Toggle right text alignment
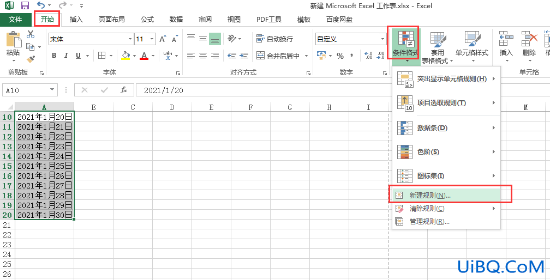This screenshot has height=280, width=550. (215, 56)
